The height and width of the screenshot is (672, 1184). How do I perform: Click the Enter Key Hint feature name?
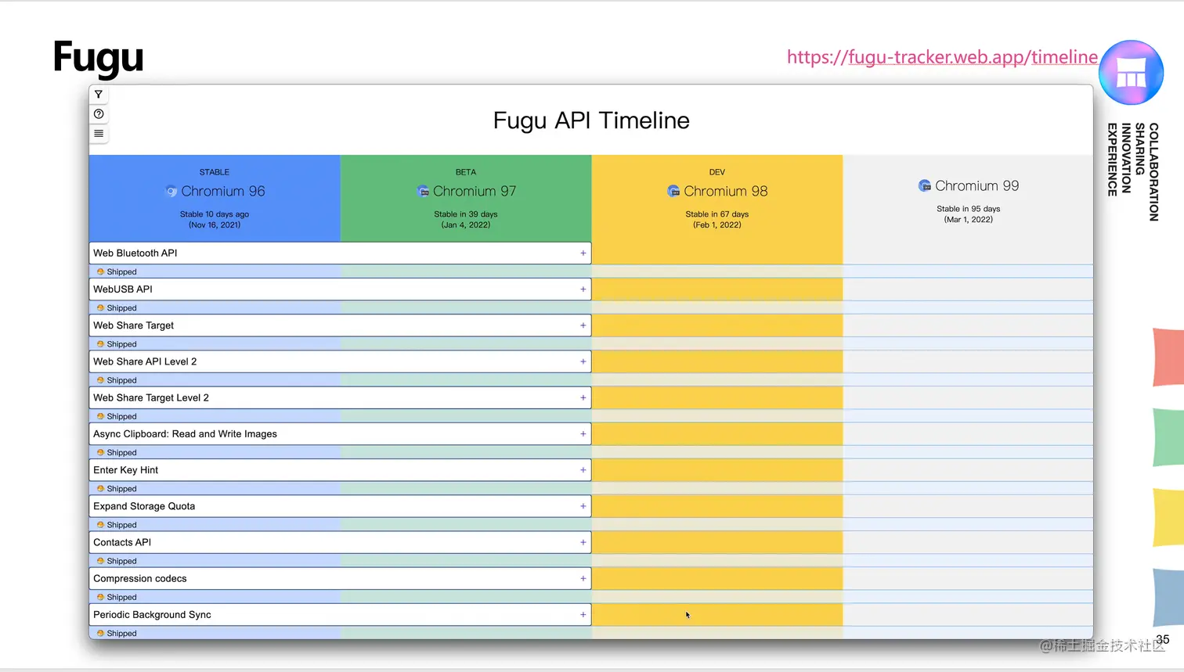126,470
